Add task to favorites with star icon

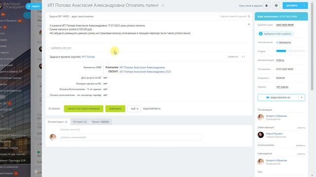(x=249, y=24)
